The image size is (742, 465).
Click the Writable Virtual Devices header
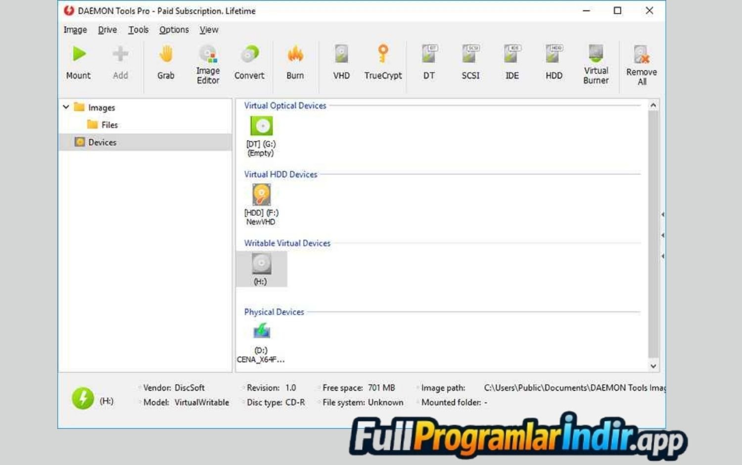pyautogui.click(x=287, y=243)
